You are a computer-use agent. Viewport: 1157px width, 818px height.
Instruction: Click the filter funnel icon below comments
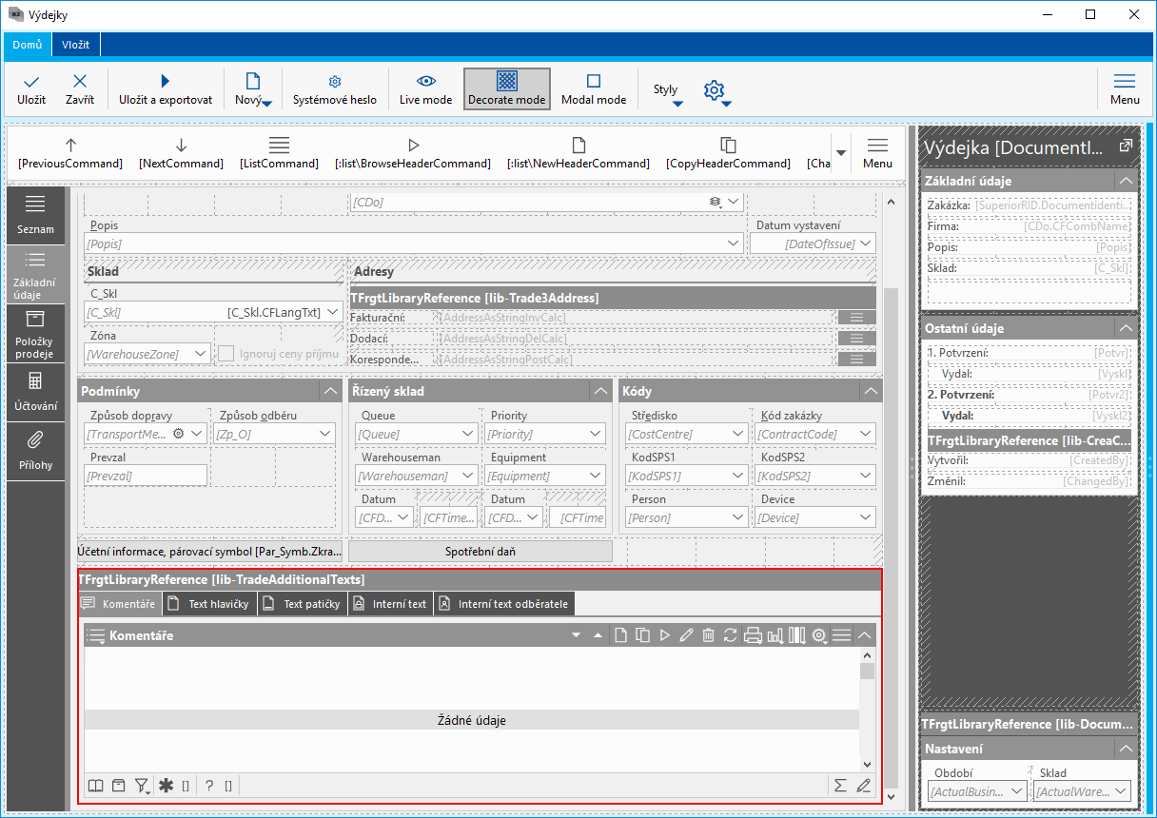click(x=141, y=786)
